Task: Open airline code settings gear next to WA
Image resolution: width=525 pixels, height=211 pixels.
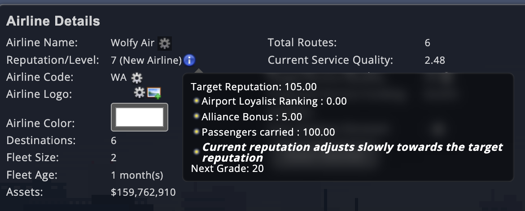Action: coord(136,78)
